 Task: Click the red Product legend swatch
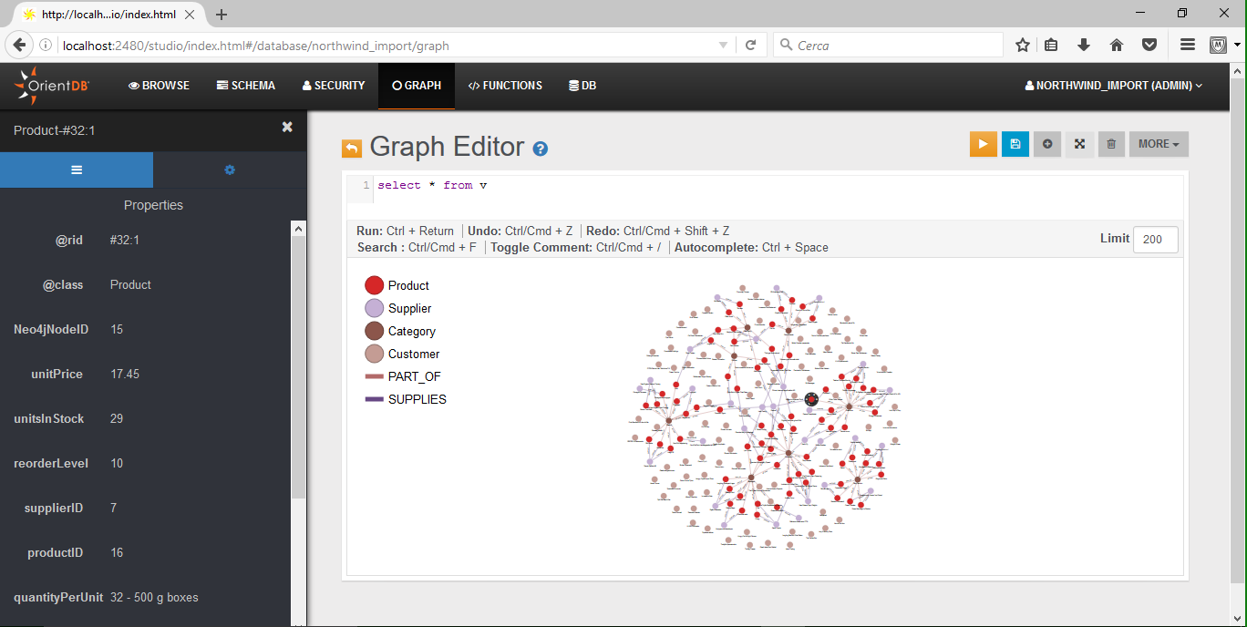374,285
